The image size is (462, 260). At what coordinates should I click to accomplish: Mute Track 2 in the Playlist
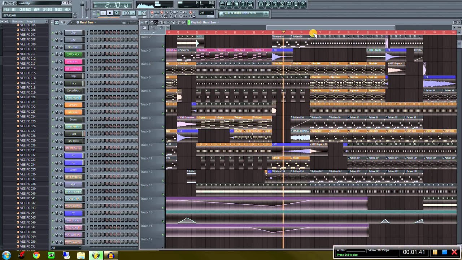point(163,46)
